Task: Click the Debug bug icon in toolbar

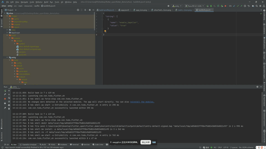Action: pyautogui.click(x=211, y=6)
